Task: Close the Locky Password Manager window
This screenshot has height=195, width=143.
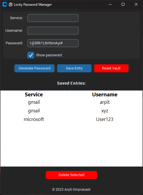Action: tap(136, 4)
